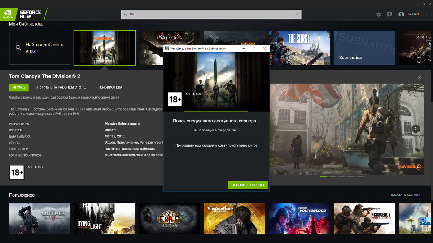This screenshot has height=243, width=433.
Task: Click the magnifier icon in search bar
Action: (x=126, y=14)
